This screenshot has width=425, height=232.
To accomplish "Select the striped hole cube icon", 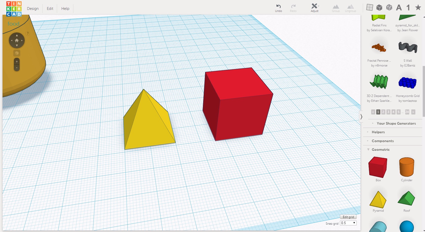I will [x=389, y=8].
